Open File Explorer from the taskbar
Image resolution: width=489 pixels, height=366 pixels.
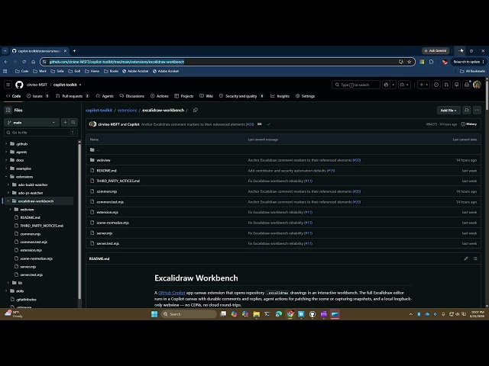pos(257,314)
